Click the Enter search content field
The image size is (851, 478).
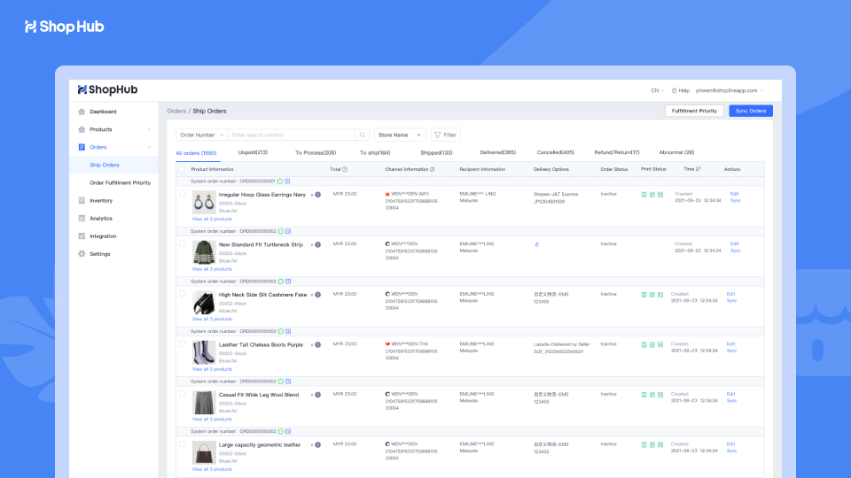point(291,135)
